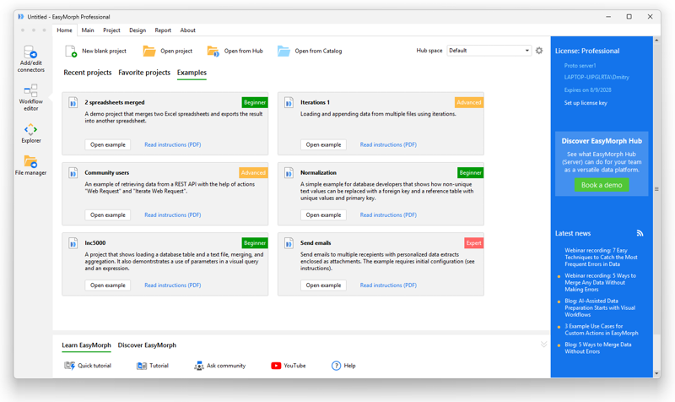Open AI-Assisted Data Preparation blog news

600,307
